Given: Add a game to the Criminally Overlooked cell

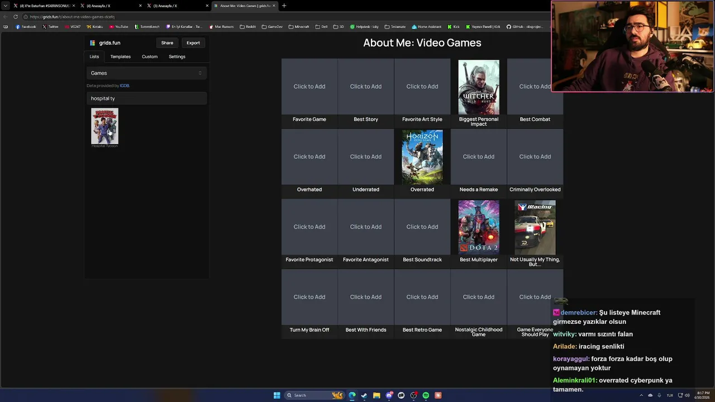Looking at the screenshot, I should click(x=535, y=157).
